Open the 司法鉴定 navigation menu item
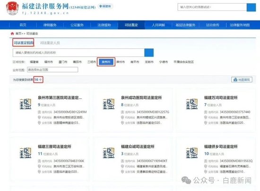Image resolution: width=260 pixels, height=191 pixels. [131, 25]
